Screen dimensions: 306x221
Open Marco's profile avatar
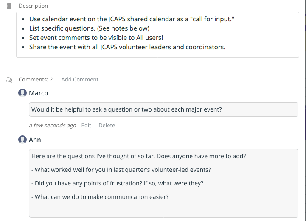coord(22,93)
